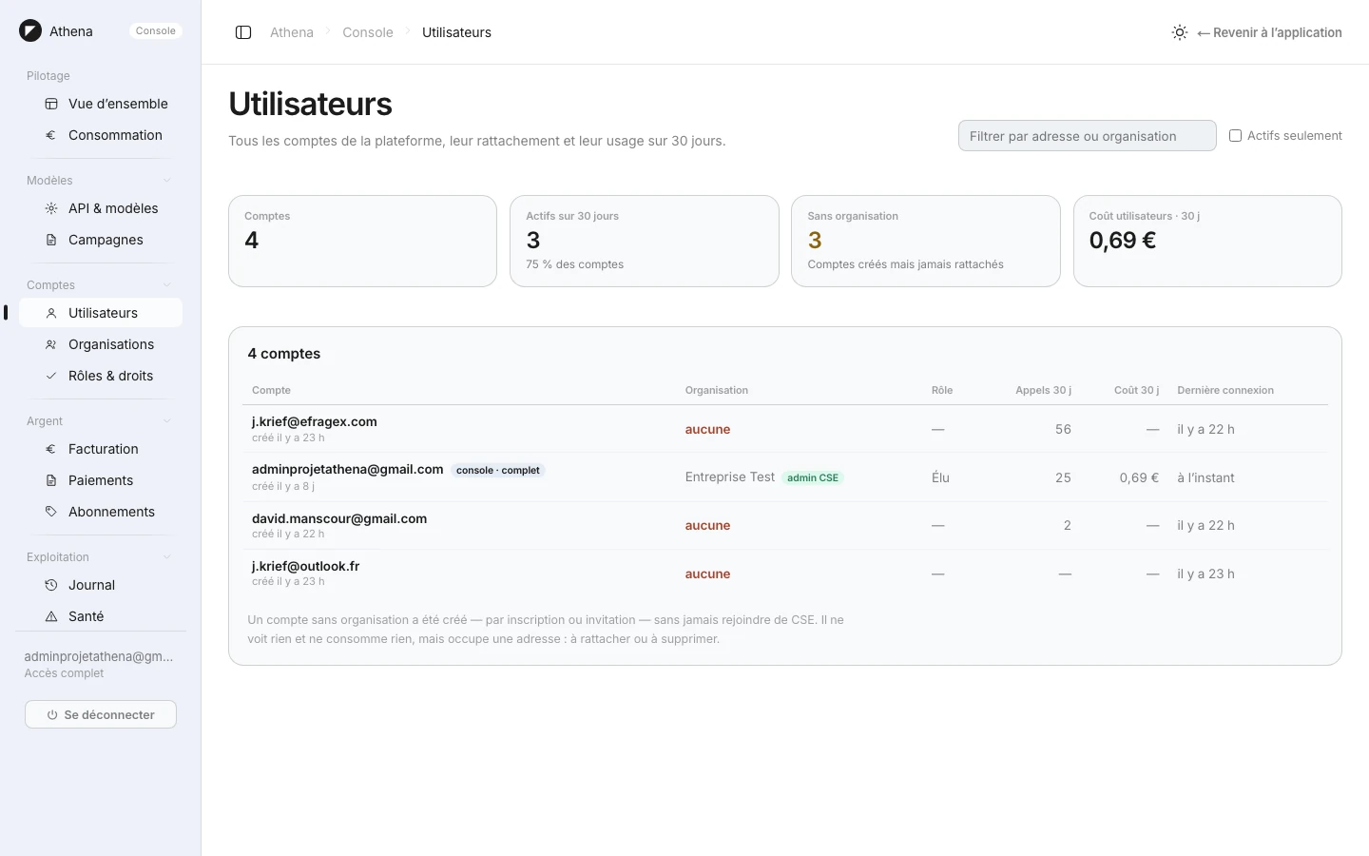Click the 4 comptes table heading
Screen dimensions: 1369x856
click(x=284, y=354)
